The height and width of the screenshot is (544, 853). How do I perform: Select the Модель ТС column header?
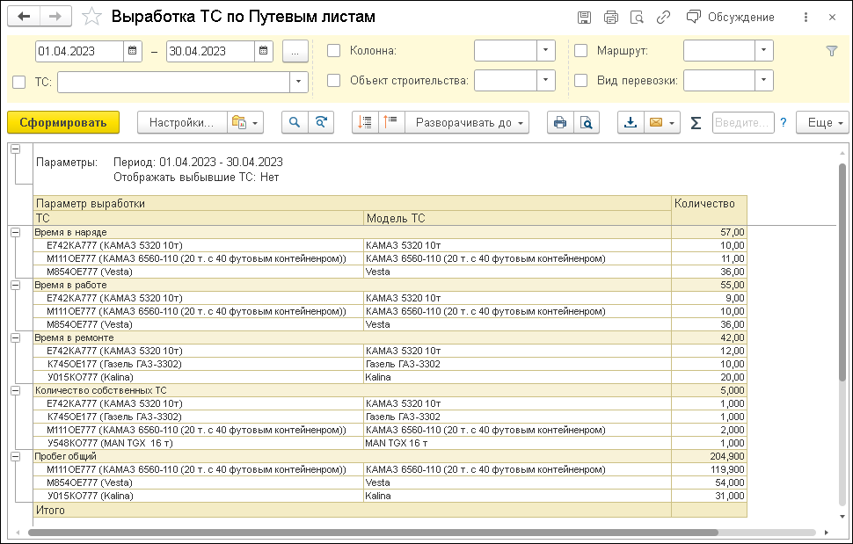[517, 218]
